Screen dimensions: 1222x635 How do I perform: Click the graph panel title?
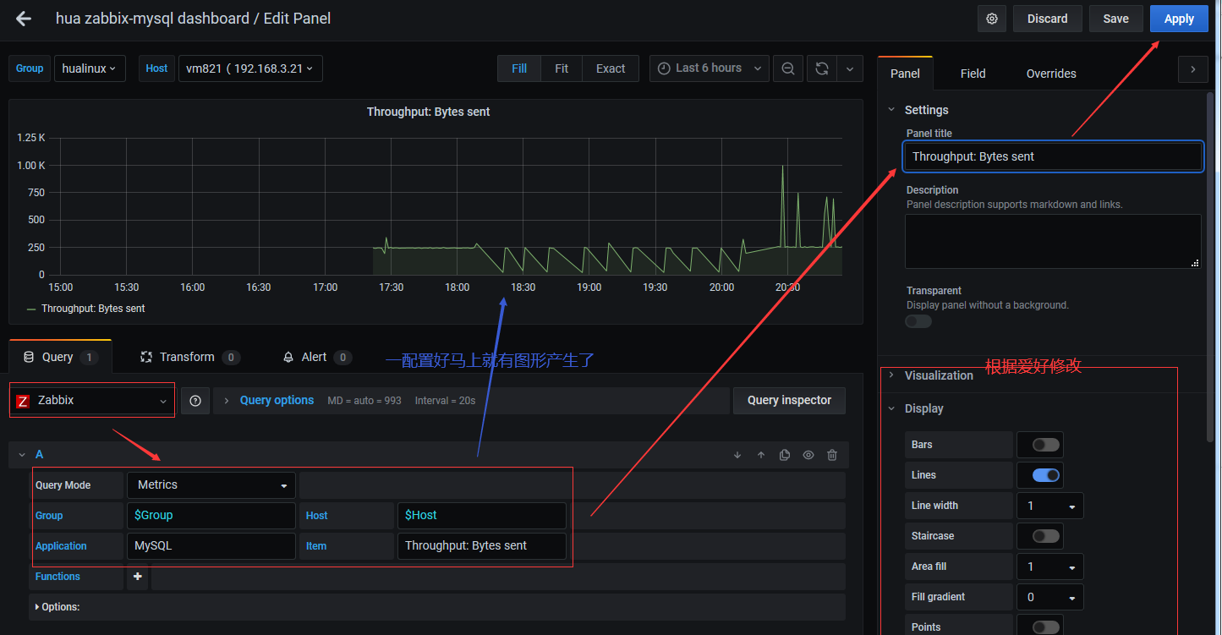(x=428, y=112)
